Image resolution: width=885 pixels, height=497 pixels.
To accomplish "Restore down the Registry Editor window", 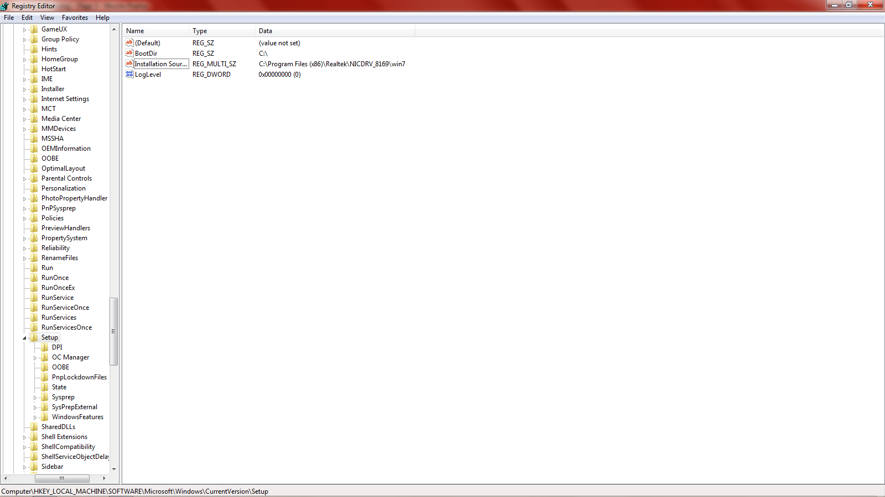I will tap(848, 5).
